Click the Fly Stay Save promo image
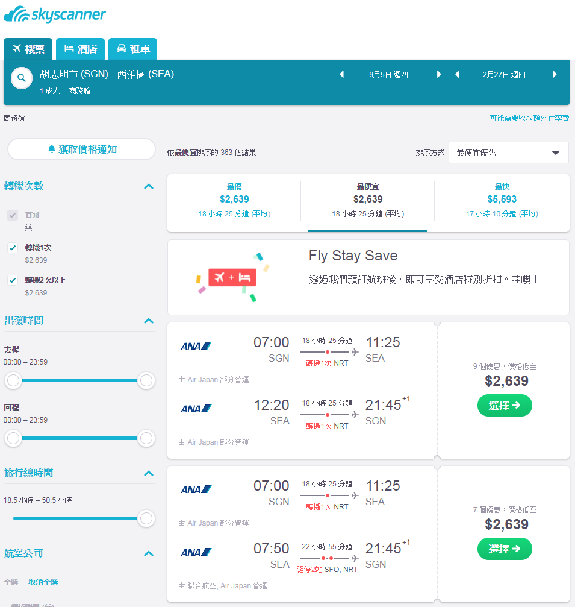Image resolution: width=575 pixels, height=607 pixels. 232,277
